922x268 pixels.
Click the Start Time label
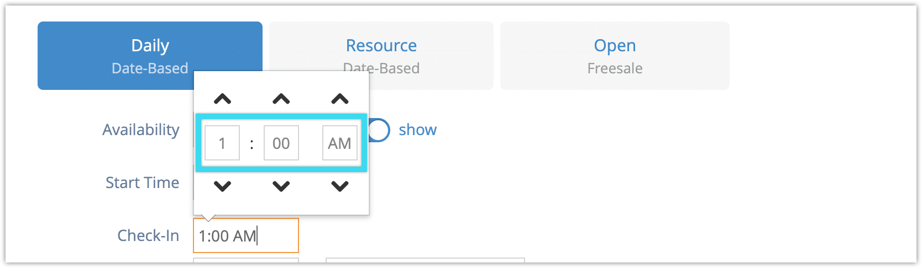(x=143, y=183)
